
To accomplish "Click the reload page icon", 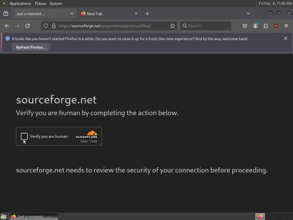I will [27, 26].
